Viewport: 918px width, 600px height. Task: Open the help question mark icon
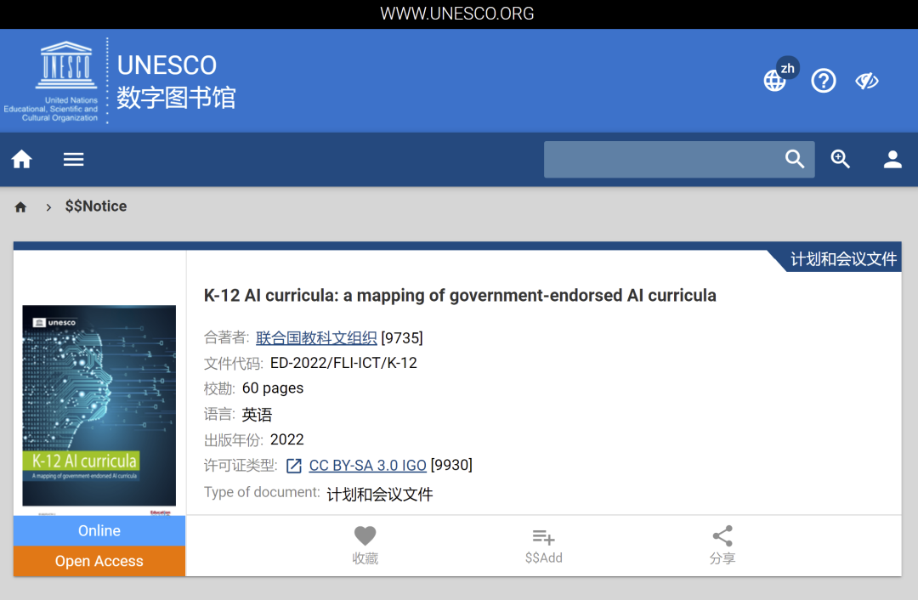(823, 81)
